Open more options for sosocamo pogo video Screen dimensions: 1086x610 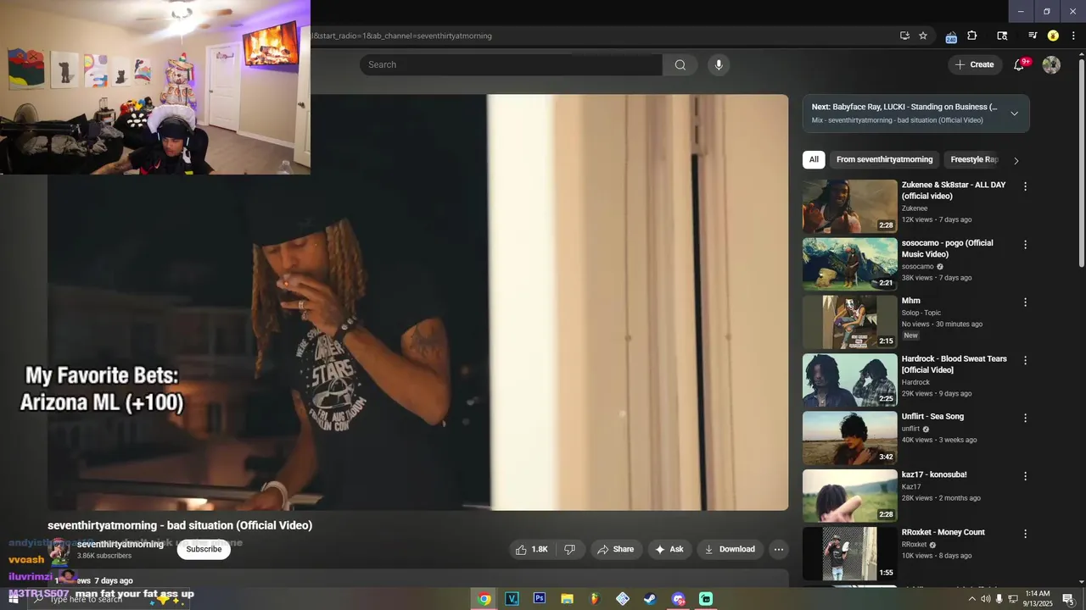click(x=1025, y=245)
